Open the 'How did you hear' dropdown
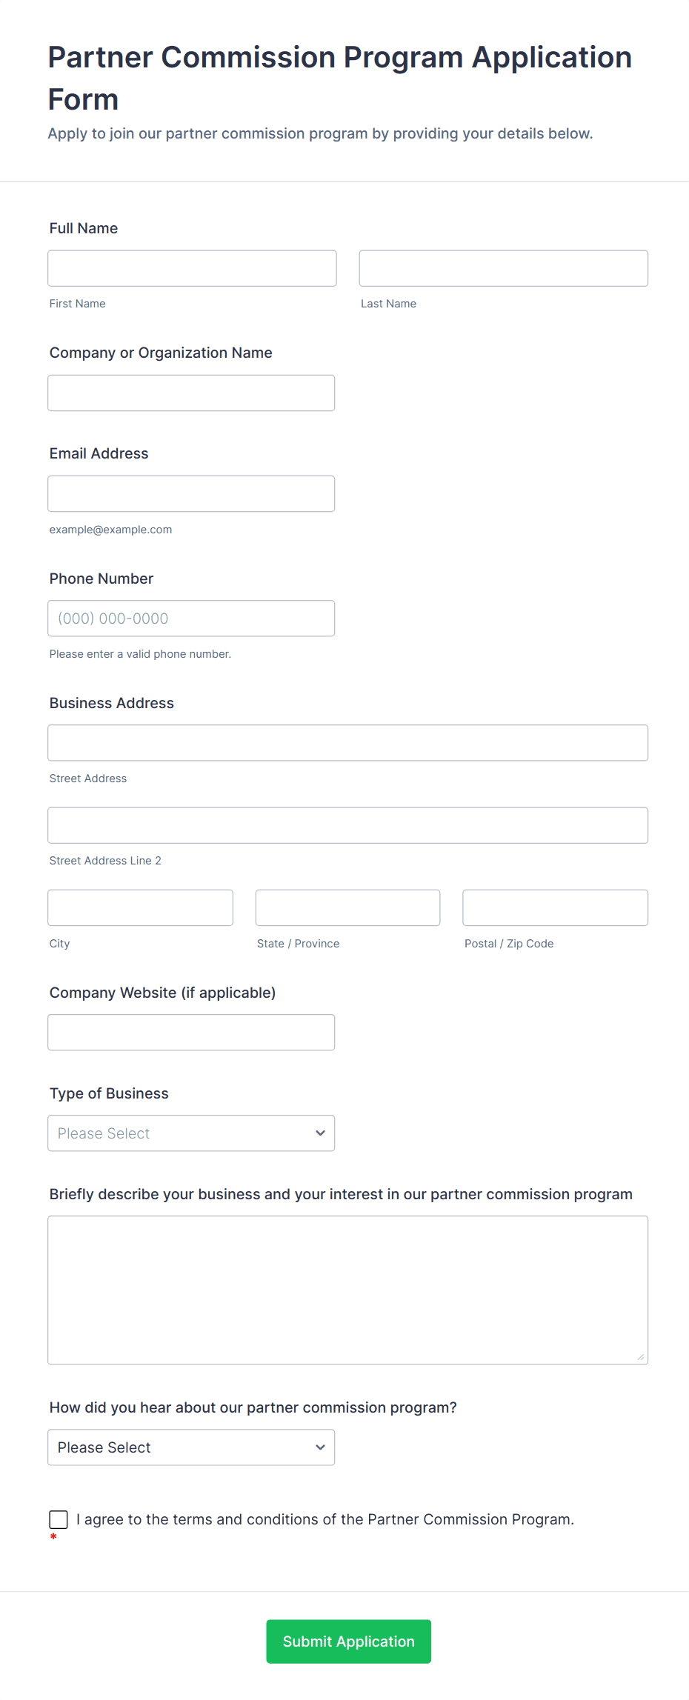 click(178, 1447)
